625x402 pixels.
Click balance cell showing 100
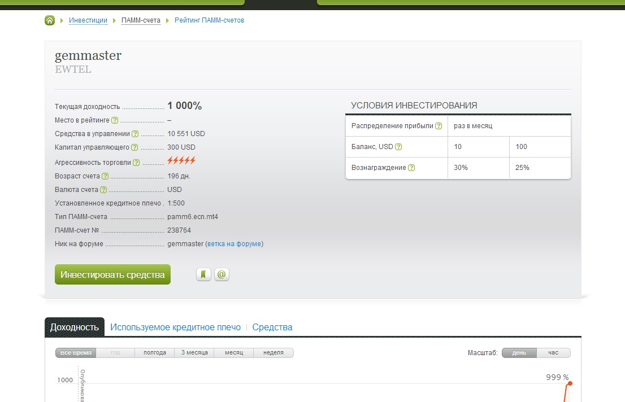coord(540,147)
